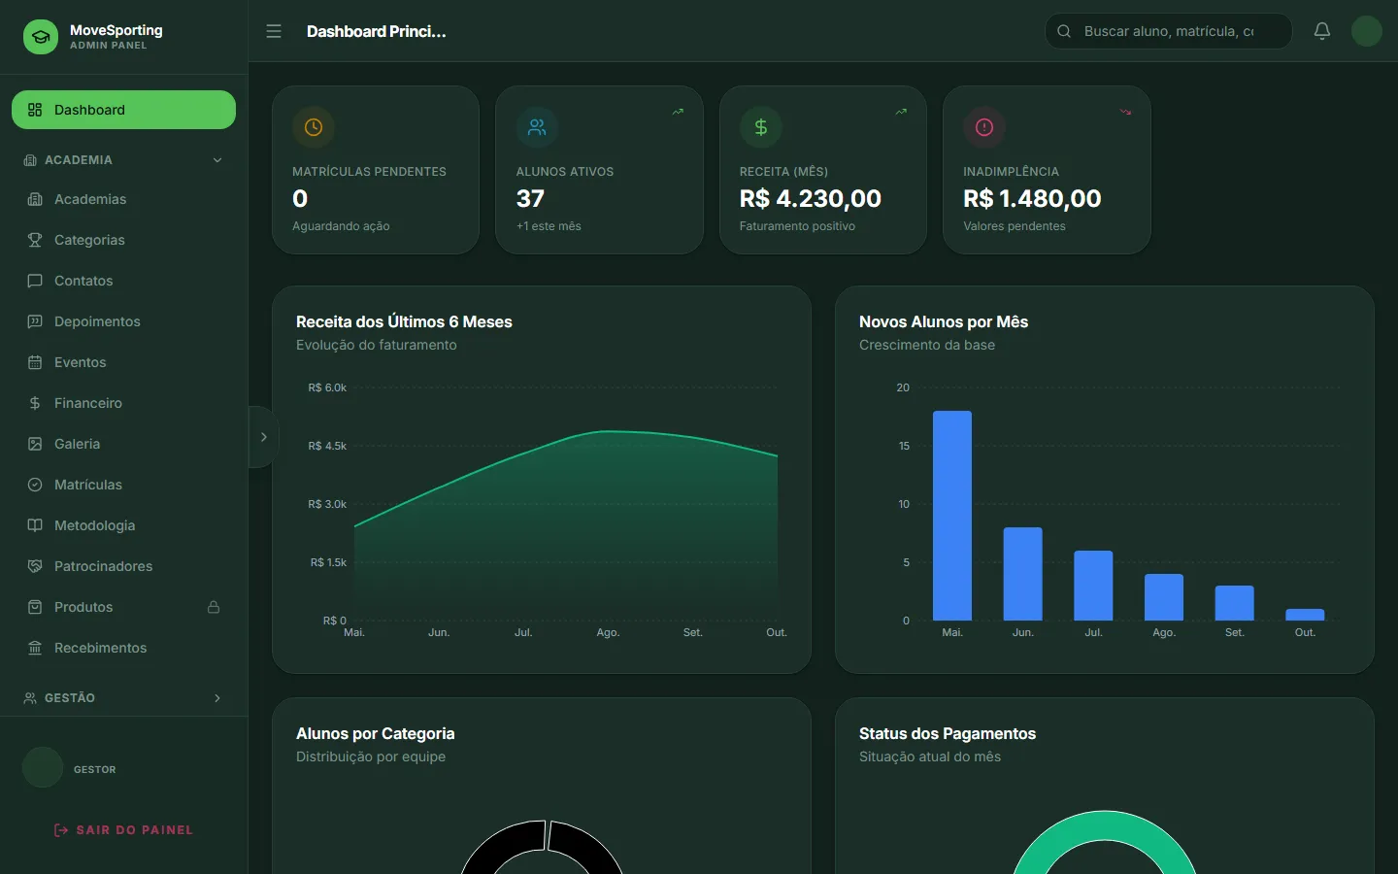Click the dollar icon on Receita card
Image resolution: width=1398 pixels, height=874 pixels.
click(x=760, y=127)
